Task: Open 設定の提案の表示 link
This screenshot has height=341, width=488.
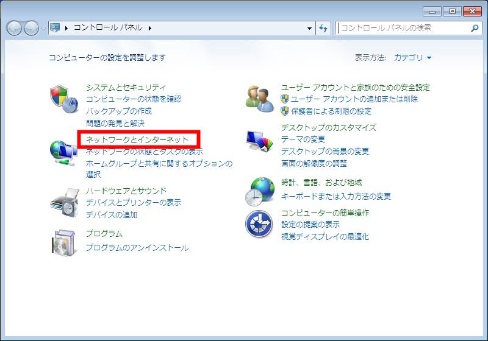Action: point(310,224)
